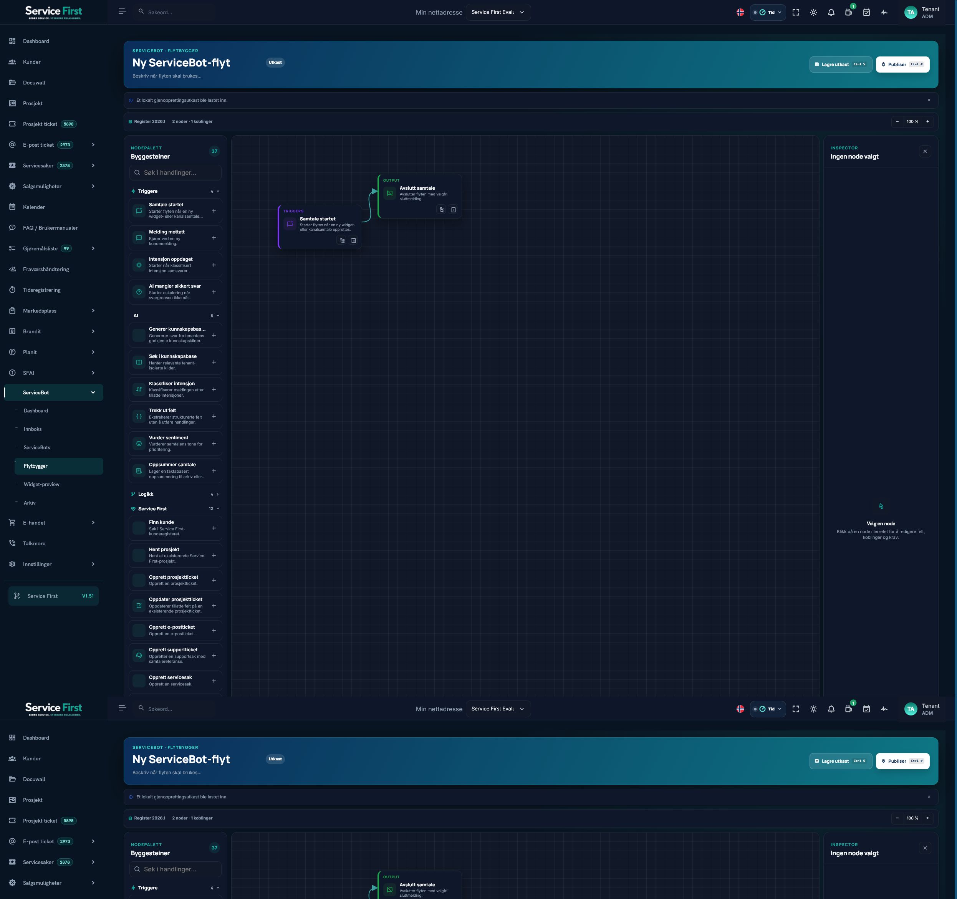Click the Opprett supportticket headset icon
Screen dimensions: 957x899
[x=139, y=656]
